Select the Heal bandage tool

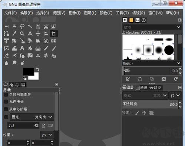[46, 55]
